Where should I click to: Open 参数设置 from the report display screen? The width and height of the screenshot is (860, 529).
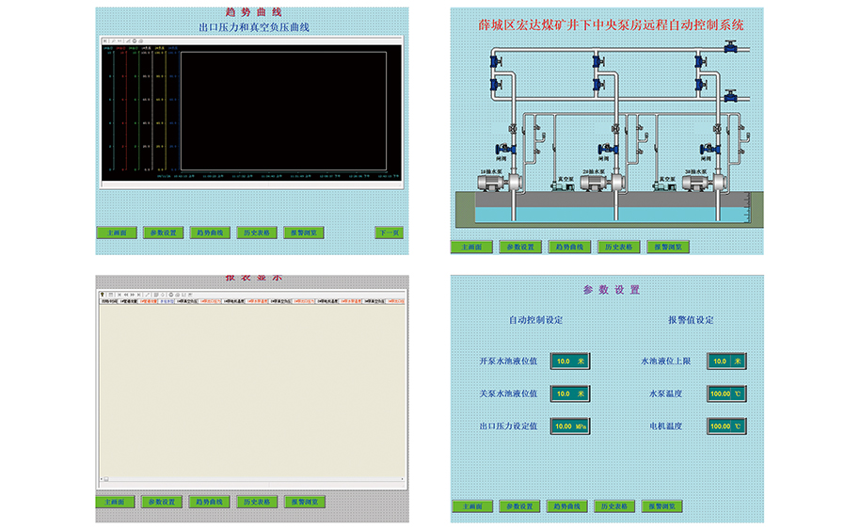tap(162, 502)
